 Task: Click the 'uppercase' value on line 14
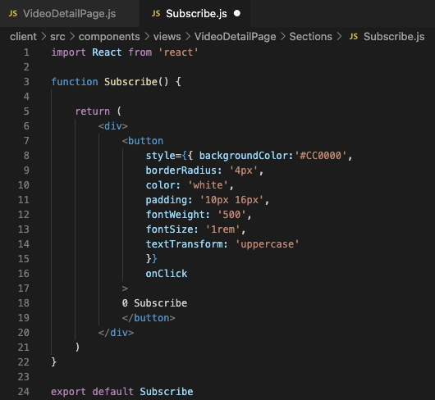267,244
